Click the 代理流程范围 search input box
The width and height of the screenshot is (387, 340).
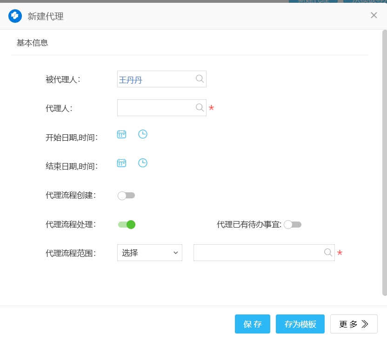pyautogui.click(x=258, y=253)
